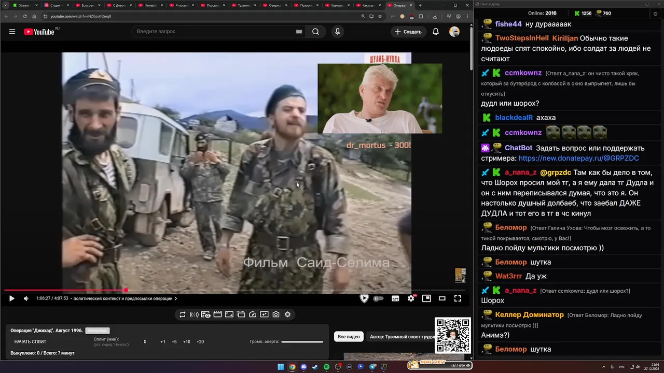
Task: Open browser extensions puzzle icon
Action: click(x=421, y=16)
